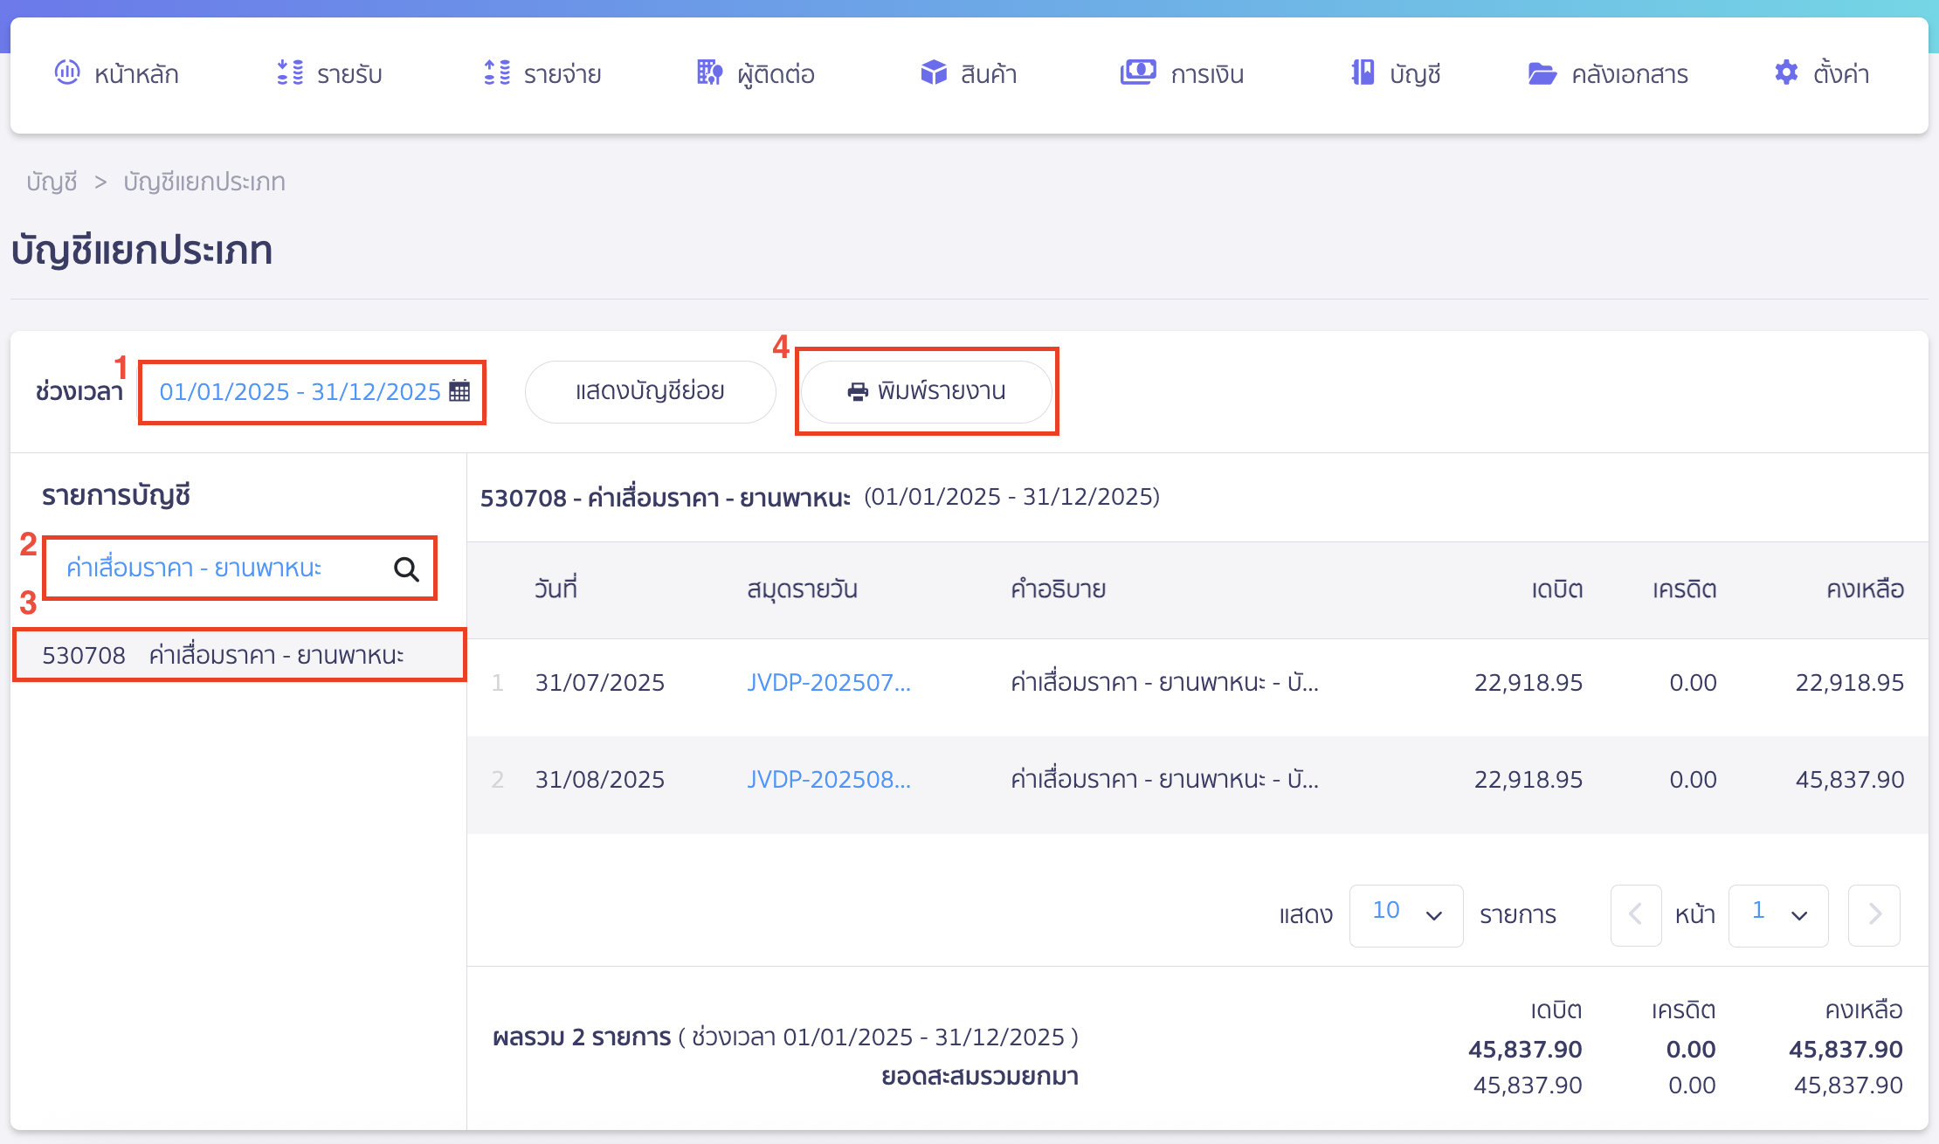Viewport: 1939px width, 1144px height.
Task: Click the income icon next to รายรับ
Action: point(290,72)
